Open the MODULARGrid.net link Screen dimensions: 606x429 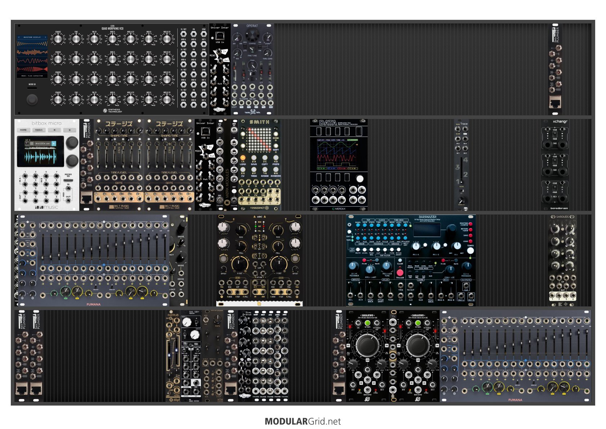tap(303, 421)
